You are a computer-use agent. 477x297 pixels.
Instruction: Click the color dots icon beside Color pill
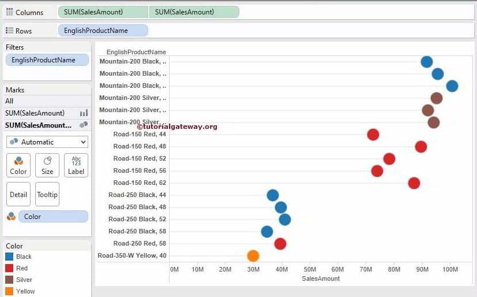(x=12, y=216)
